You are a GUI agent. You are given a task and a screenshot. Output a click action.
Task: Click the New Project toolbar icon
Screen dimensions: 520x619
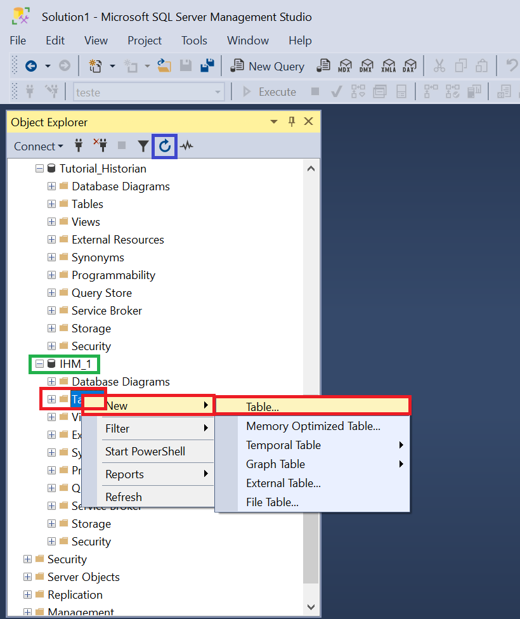point(95,66)
